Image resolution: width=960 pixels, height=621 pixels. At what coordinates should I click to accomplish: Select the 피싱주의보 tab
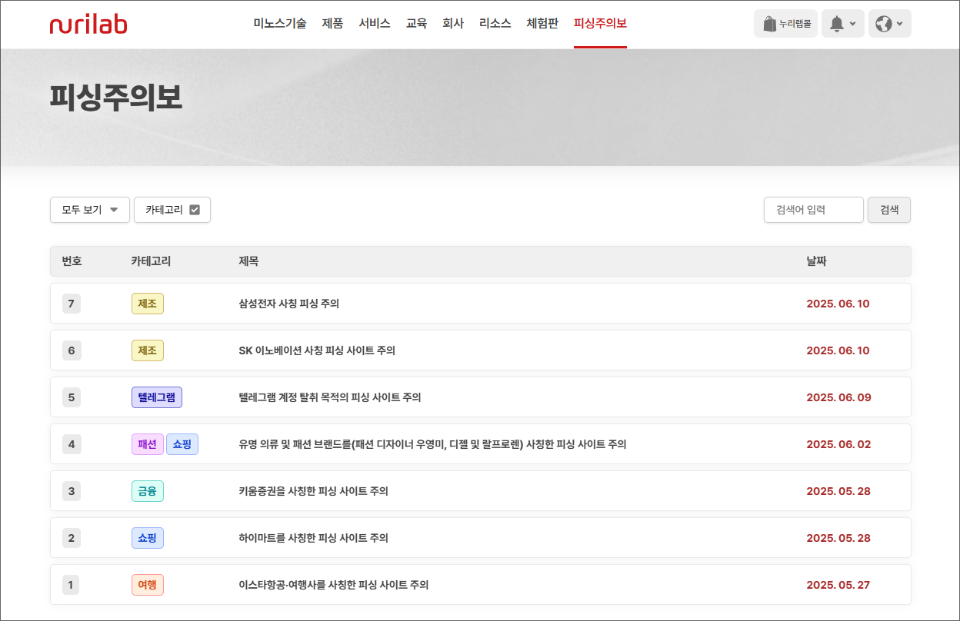(600, 24)
